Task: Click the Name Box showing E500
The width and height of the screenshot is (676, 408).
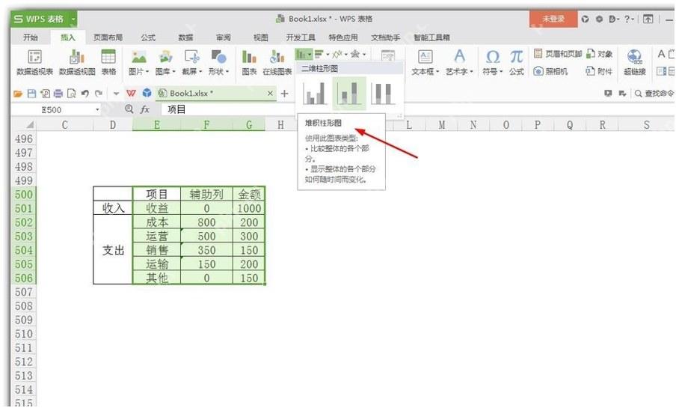Action: pyautogui.click(x=52, y=110)
